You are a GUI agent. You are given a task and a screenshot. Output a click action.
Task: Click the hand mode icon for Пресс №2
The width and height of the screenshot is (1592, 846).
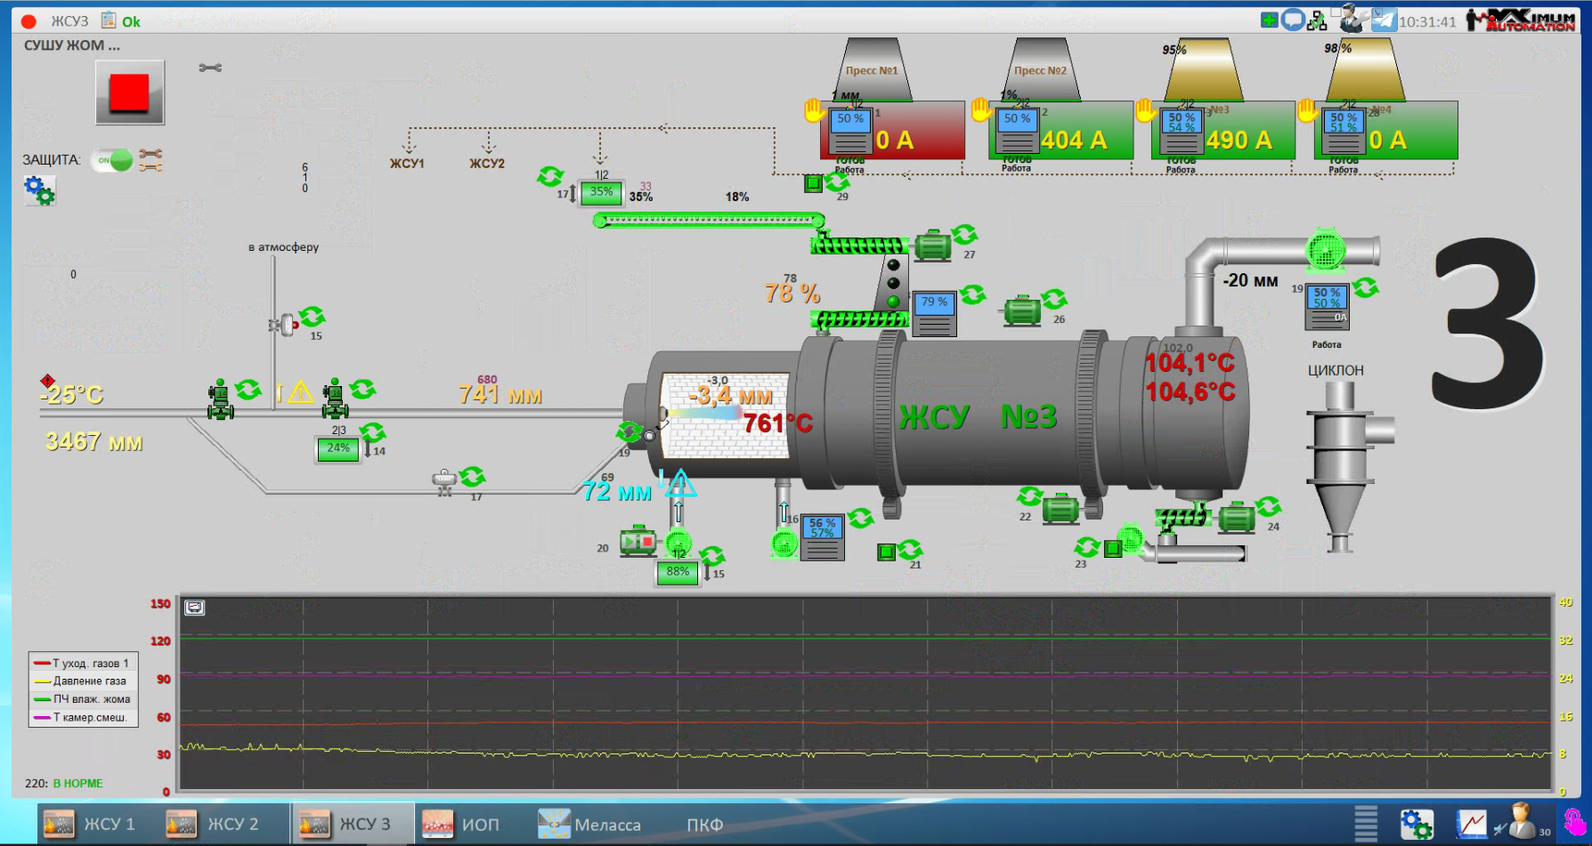coord(981,110)
